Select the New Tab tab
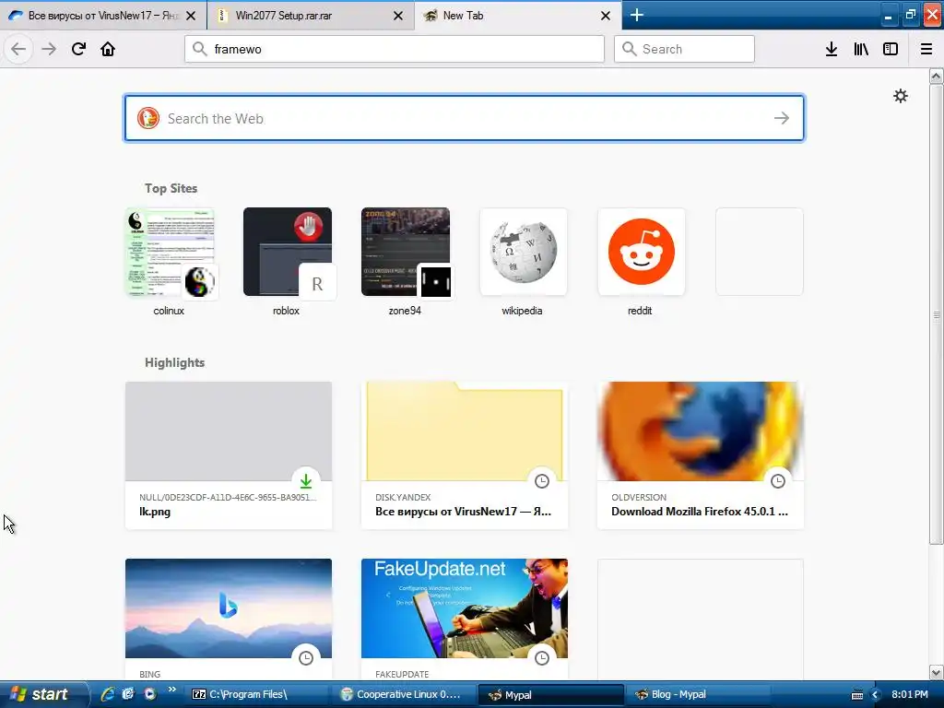The width and height of the screenshot is (944, 708). tap(518, 15)
